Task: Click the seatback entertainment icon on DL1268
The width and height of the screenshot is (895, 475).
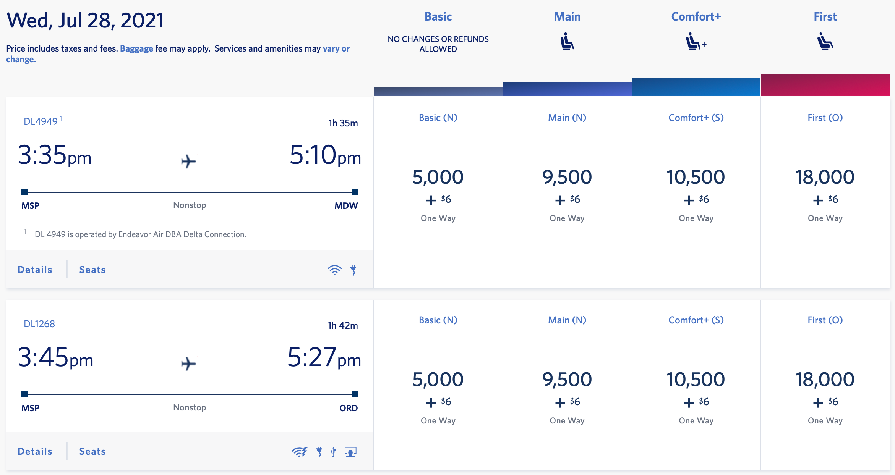Action: click(x=350, y=452)
